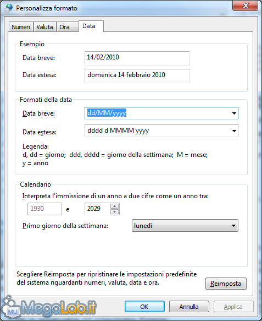The image size is (262, 321).
Task: Click the 2029 year input field
Action: pos(97,209)
